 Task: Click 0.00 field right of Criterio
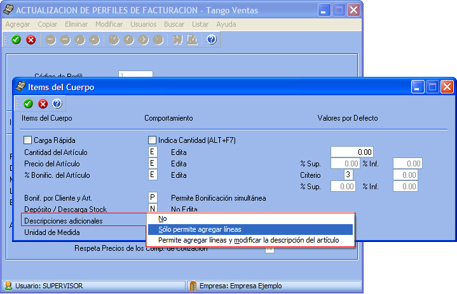[406, 175]
